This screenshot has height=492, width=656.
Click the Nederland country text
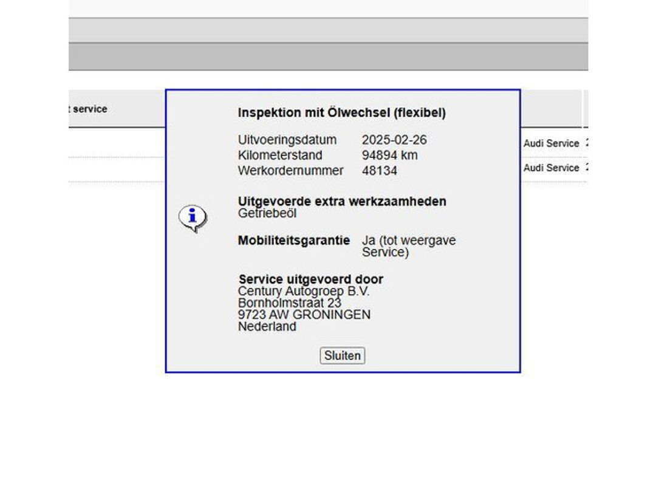point(267,326)
